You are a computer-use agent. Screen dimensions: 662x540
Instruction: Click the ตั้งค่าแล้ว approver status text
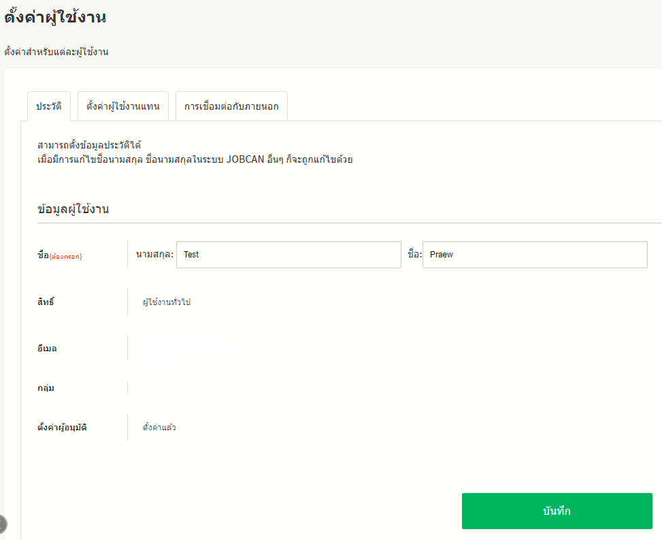point(159,428)
